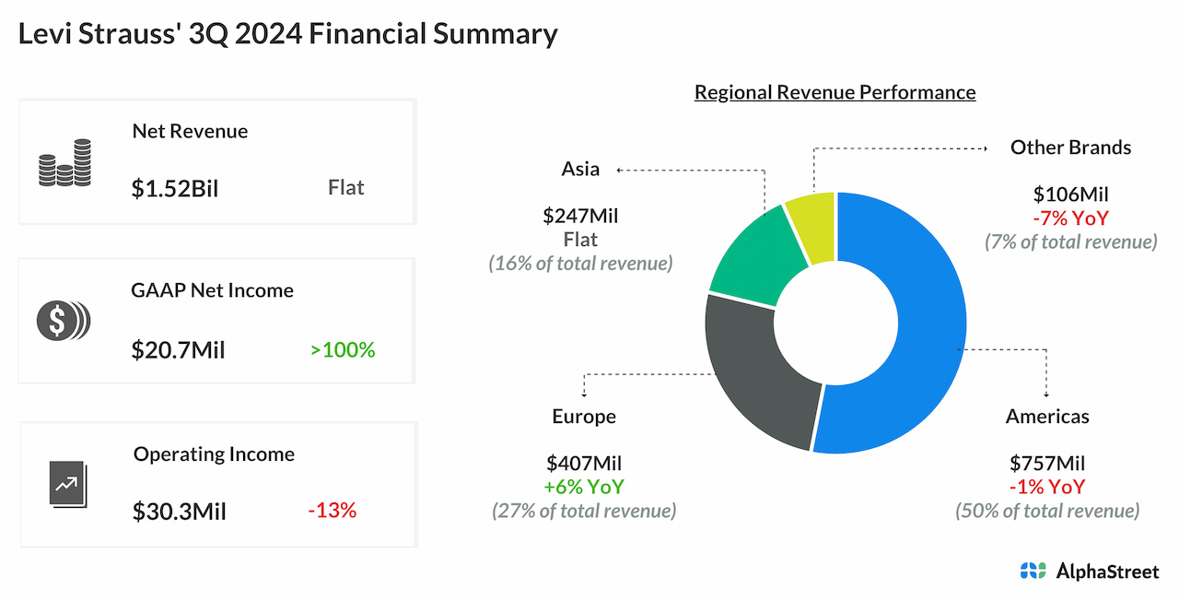Click the green >100% indicator on GAAP Net Income
The width and height of the screenshot is (1179, 601).
tap(342, 350)
